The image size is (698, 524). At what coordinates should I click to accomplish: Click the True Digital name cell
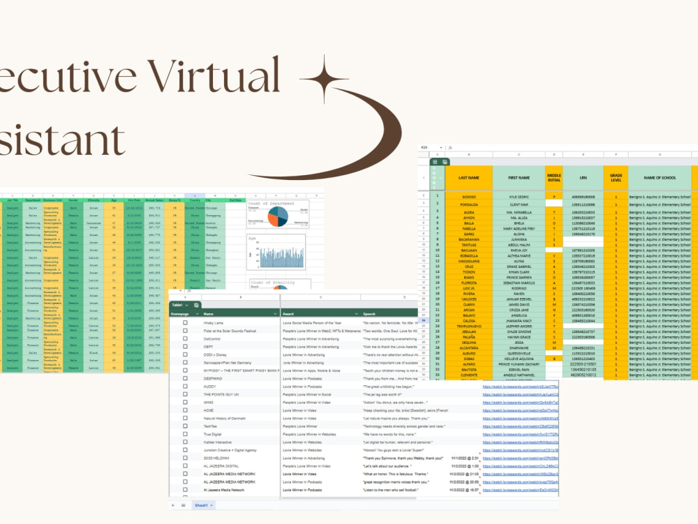[241, 435]
